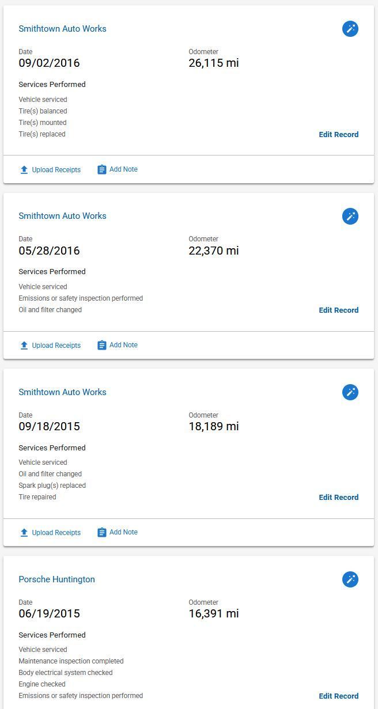Click clipboard note icon in 09/02/2016 record
378x709 pixels.
tap(102, 169)
